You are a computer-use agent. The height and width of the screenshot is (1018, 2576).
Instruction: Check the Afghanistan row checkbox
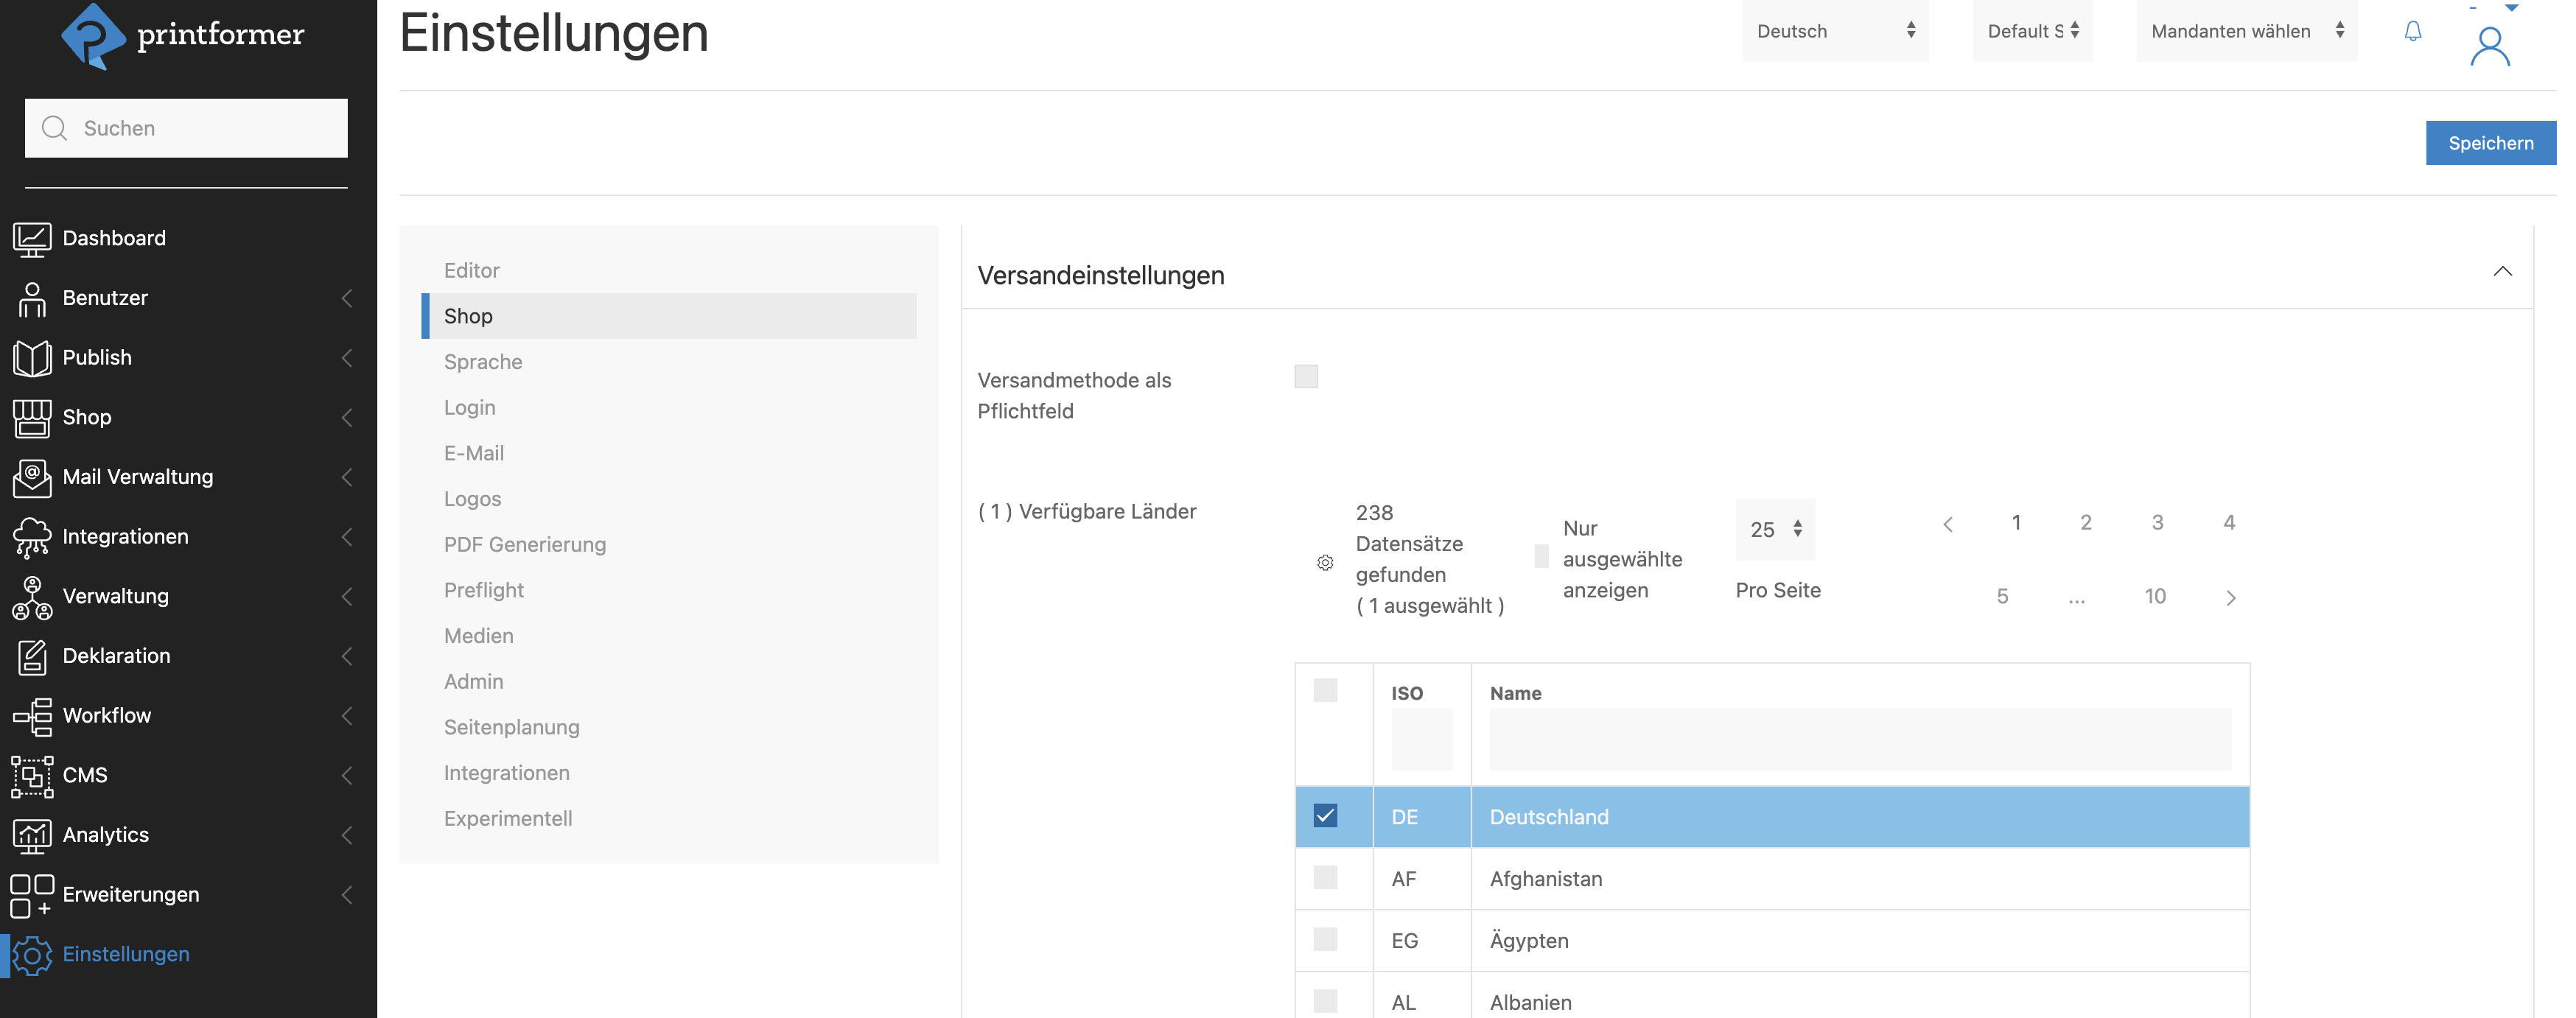1325,878
